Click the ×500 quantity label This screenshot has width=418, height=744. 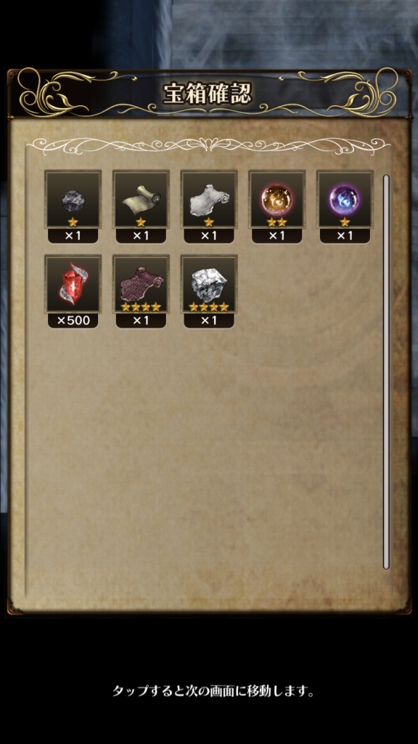[x=73, y=320]
